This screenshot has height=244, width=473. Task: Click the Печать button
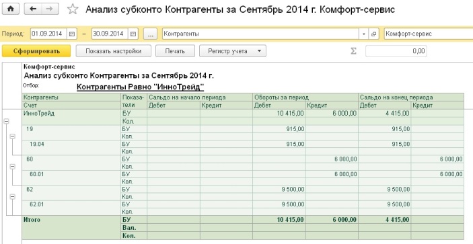(x=175, y=51)
